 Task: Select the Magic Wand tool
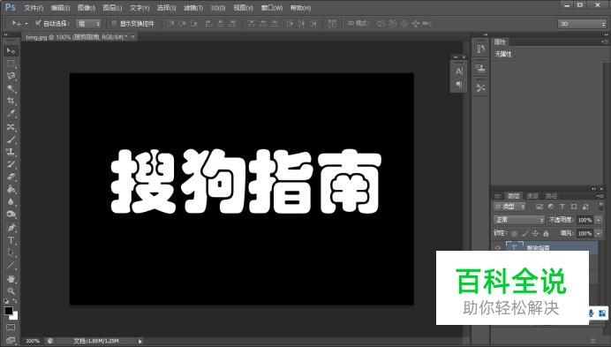[x=11, y=88]
